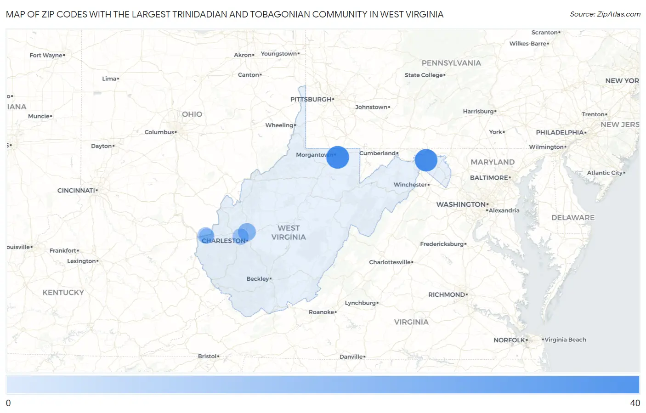Click the Charlottesville city label
The width and height of the screenshot is (646, 413).
click(390, 262)
